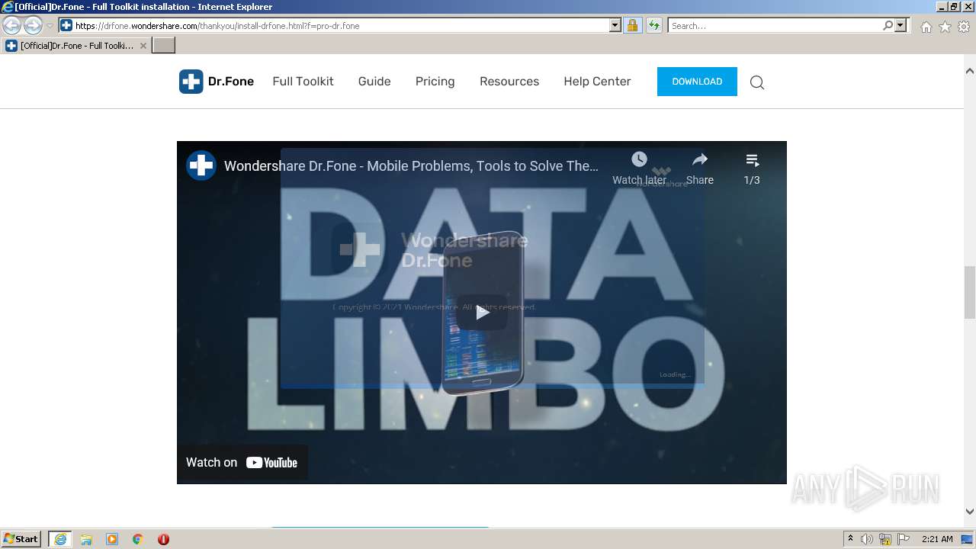Open the site search magnifier icon
This screenshot has height=549, width=976.
tap(756, 82)
